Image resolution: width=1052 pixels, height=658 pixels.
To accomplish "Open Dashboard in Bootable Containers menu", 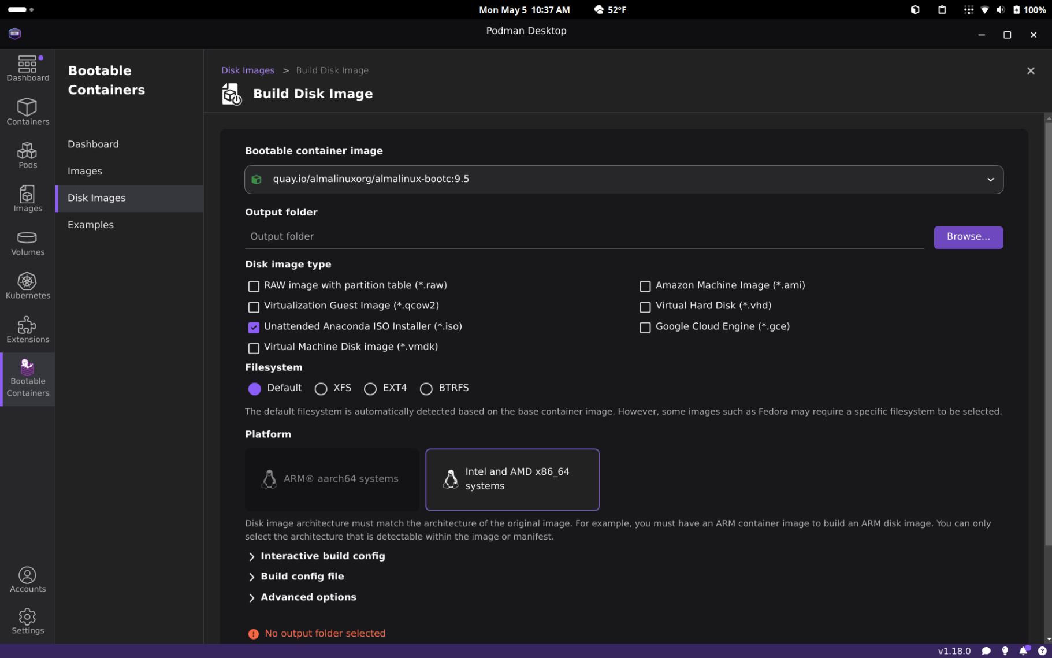I will pos(129,144).
